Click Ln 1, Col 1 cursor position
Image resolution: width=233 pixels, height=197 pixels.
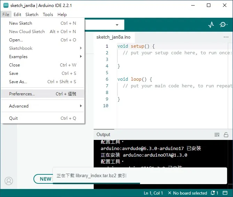coord(153,193)
